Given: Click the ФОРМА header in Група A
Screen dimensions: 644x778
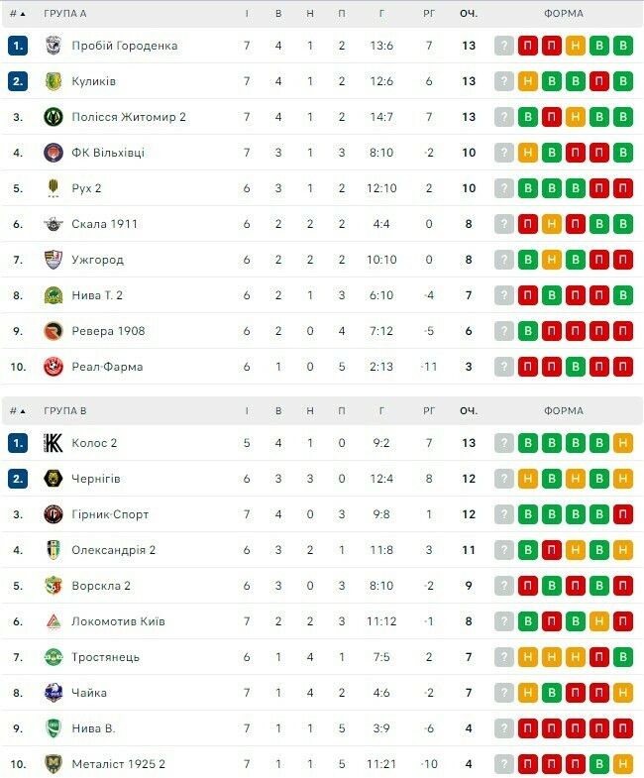Looking at the screenshot, I should [564, 14].
